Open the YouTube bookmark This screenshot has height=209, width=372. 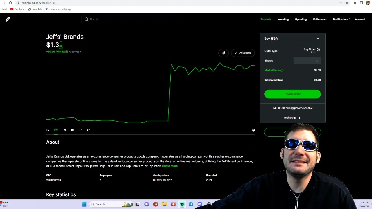17,9
